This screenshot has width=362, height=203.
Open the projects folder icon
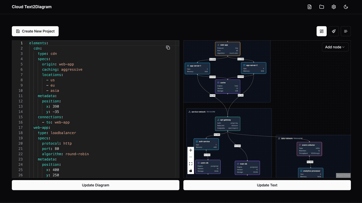322,7
